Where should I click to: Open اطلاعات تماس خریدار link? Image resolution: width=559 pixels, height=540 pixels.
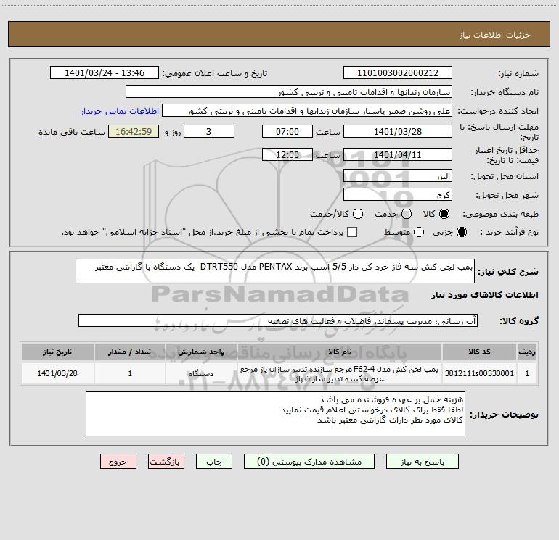[120, 111]
